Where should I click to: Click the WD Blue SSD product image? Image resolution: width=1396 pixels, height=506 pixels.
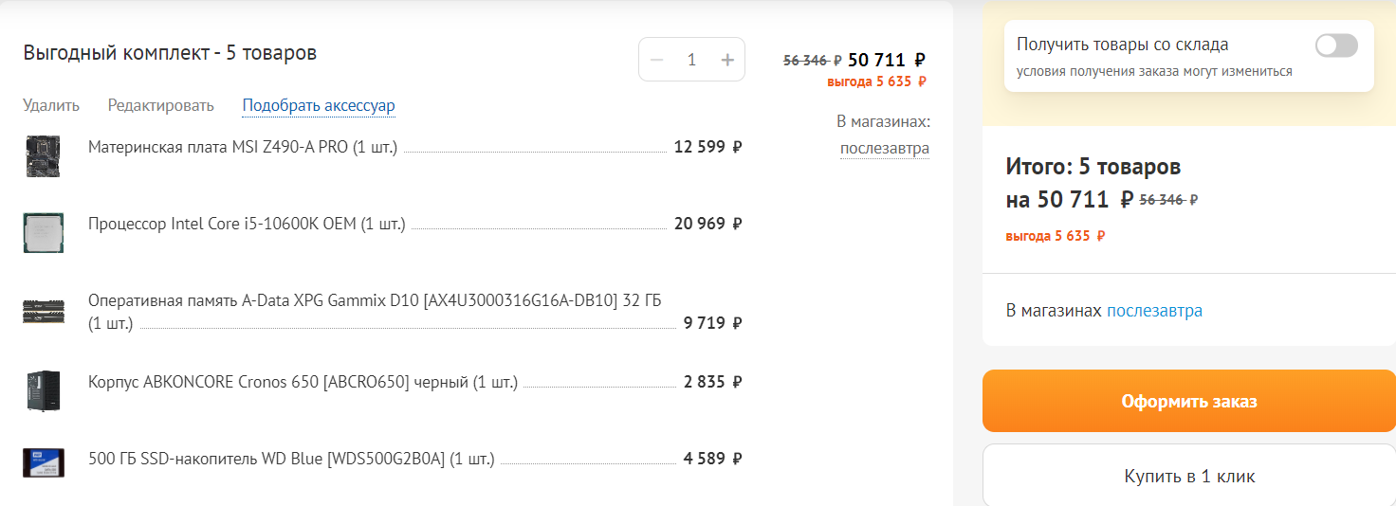point(43,462)
